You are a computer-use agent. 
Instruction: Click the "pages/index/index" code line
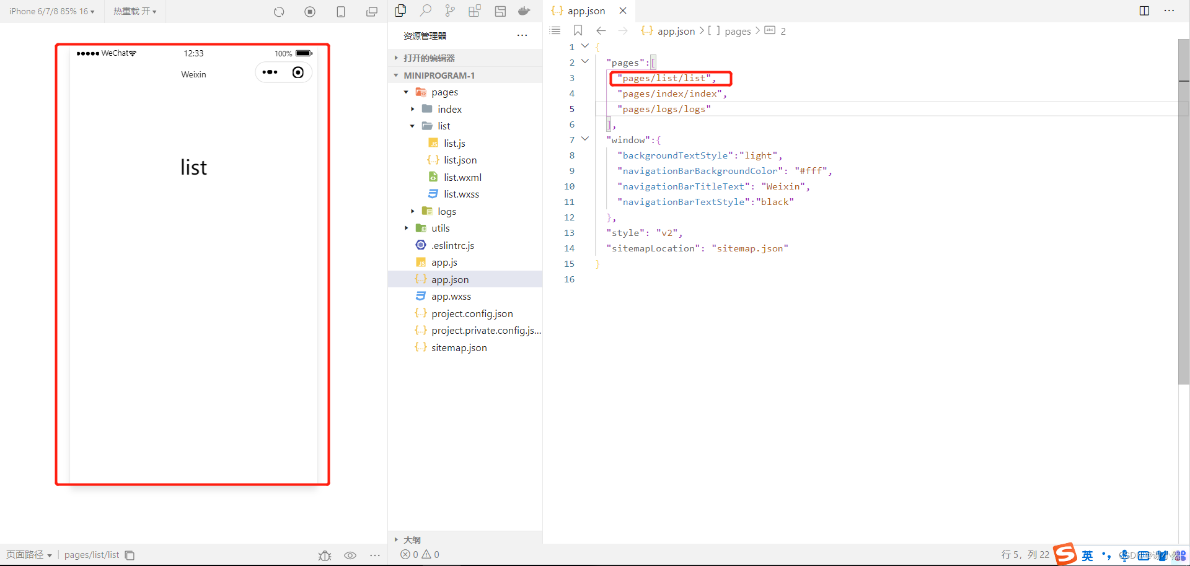(672, 94)
